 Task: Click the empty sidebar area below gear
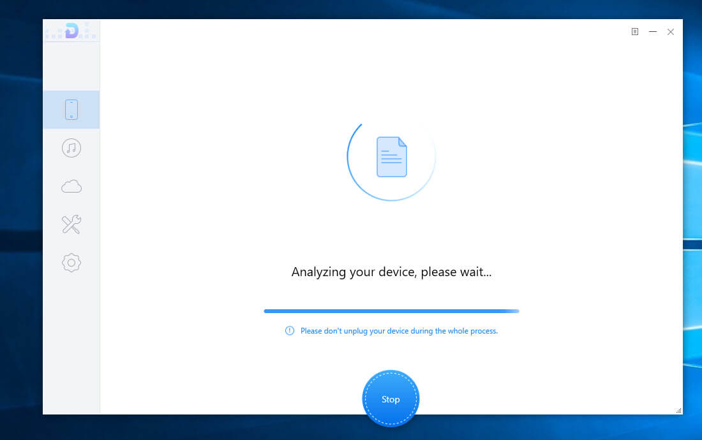point(71,344)
